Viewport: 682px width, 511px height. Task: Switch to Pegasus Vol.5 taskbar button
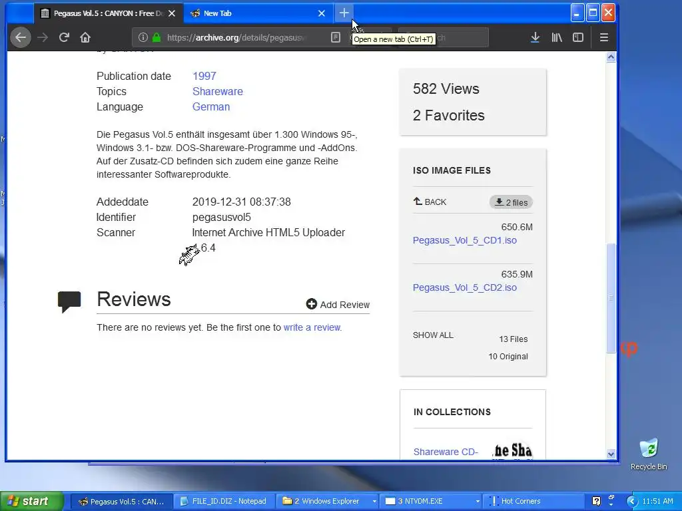pos(121,502)
